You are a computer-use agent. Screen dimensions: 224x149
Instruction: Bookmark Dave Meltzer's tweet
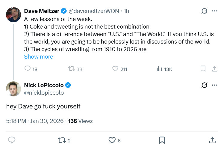coord(203,69)
